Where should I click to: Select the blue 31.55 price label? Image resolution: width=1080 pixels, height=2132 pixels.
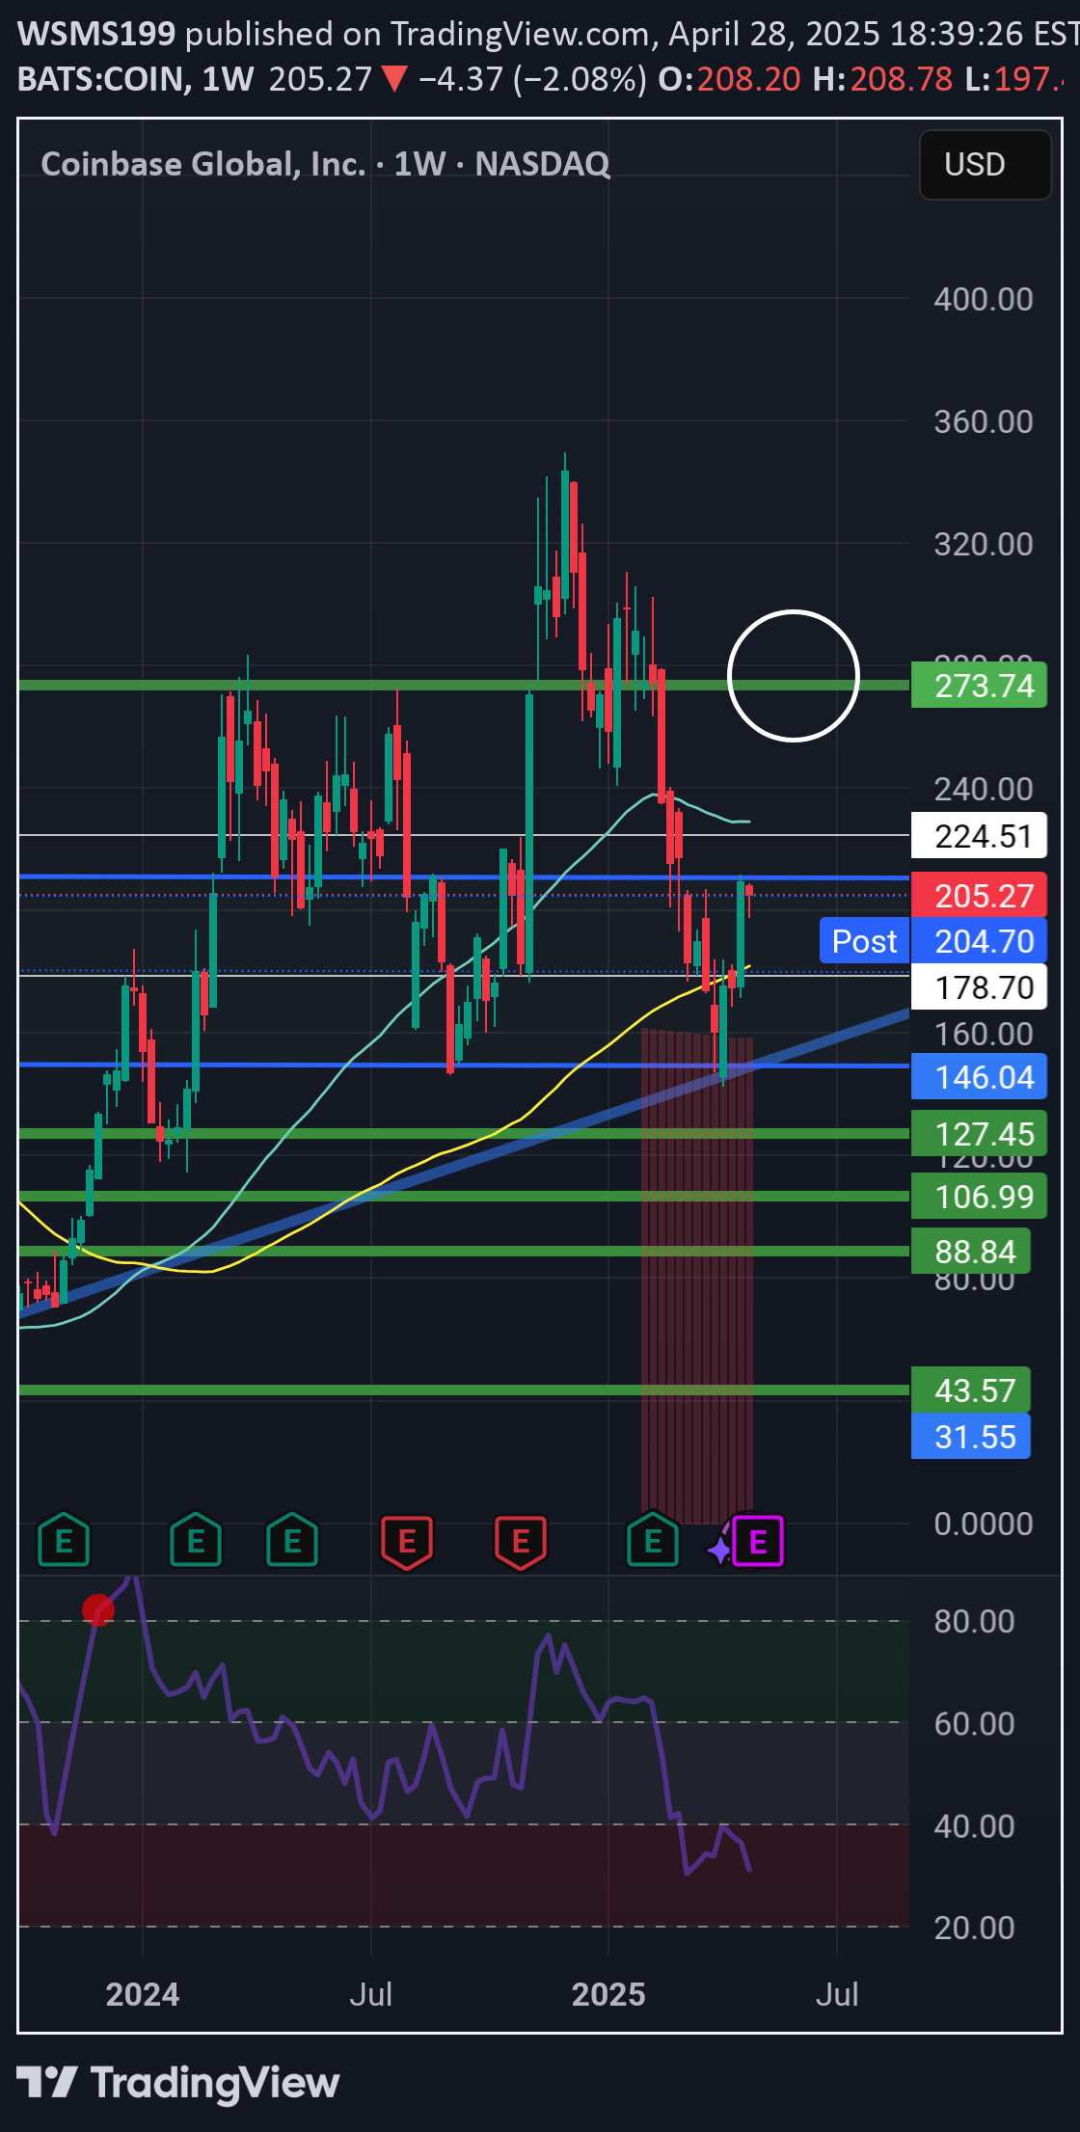[x=971, y=1437]
